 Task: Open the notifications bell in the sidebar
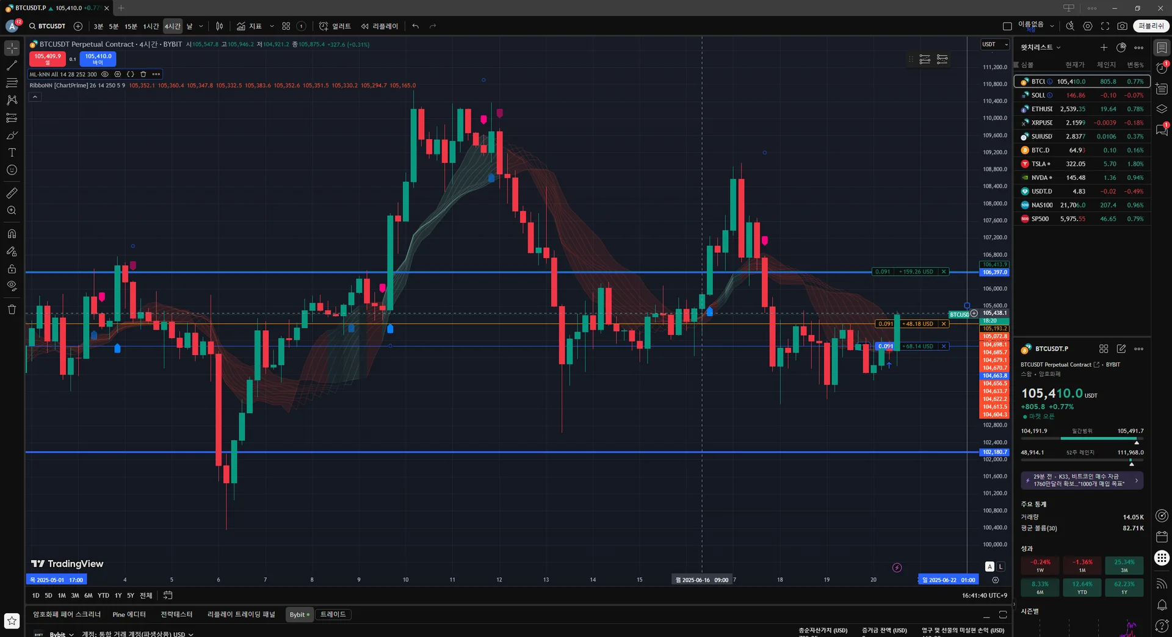pos(1162,605)
